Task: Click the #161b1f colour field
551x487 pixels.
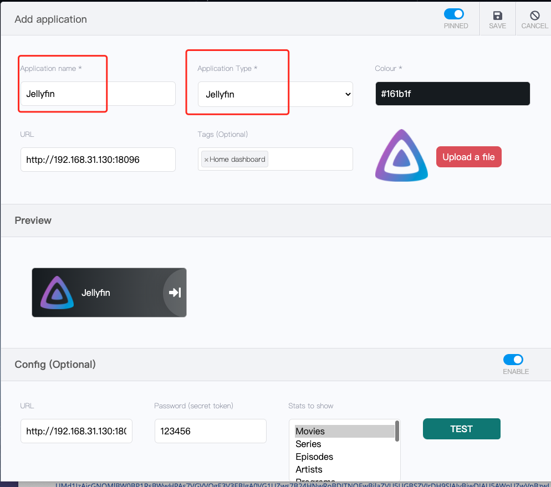Action: (452, 94)
